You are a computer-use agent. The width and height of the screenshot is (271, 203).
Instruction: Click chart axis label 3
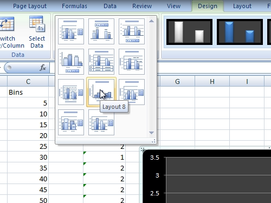coord(157,175)
